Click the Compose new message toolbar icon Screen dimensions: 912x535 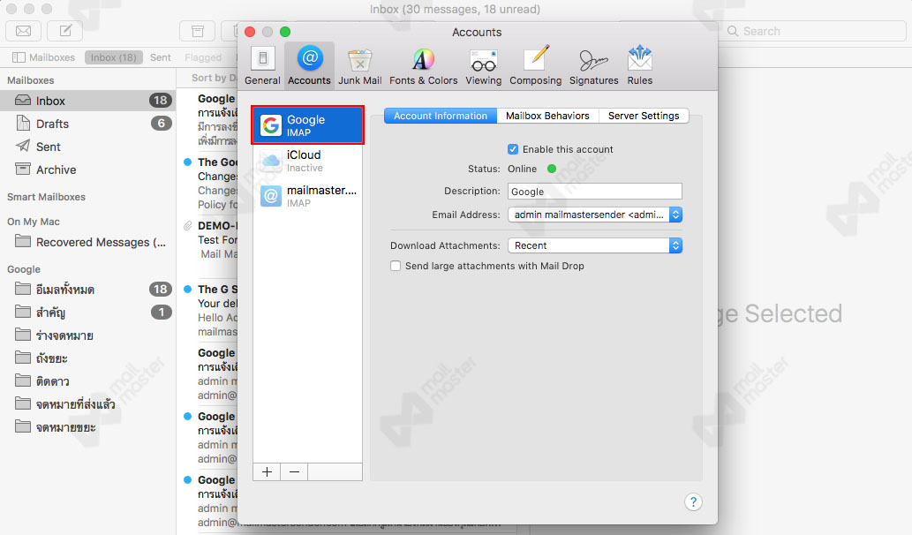point(65,31)
